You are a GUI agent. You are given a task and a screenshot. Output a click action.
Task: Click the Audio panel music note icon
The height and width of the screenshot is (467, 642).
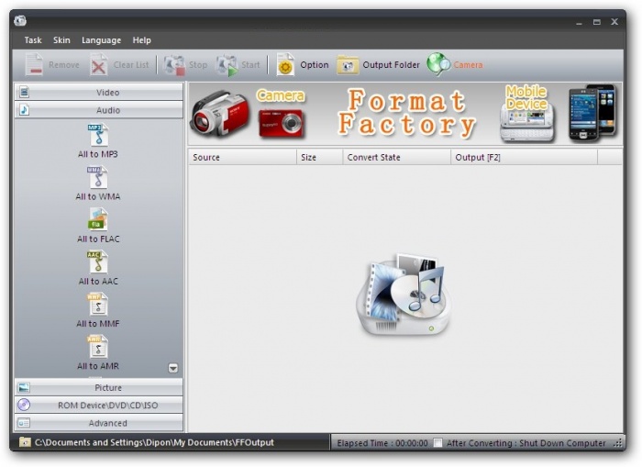(24, 110)
